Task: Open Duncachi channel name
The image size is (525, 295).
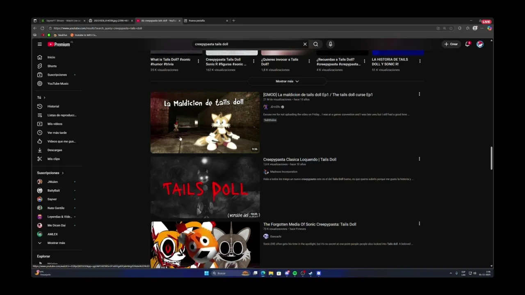Action: point(276,236)
